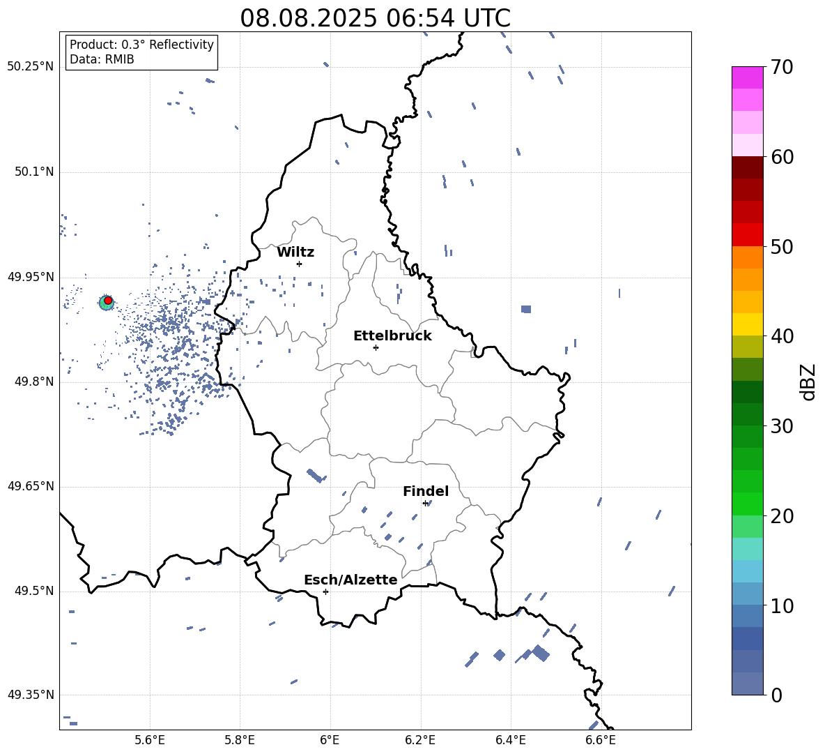Click the 50.25°N latitude label
The width and height of the screenshot is (825, 754).
click(31, 67)
